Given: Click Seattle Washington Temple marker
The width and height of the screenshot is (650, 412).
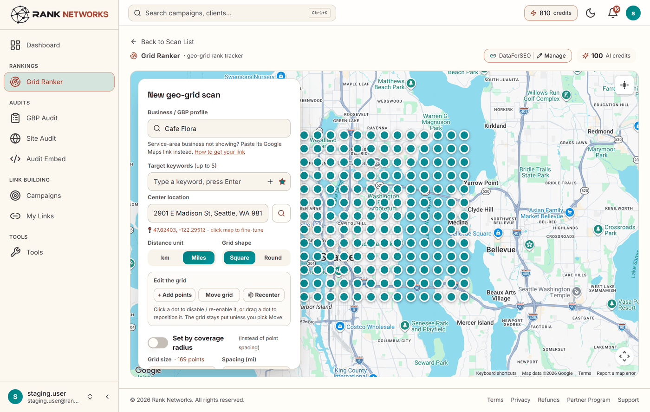Looking at the screenshot, I should (x=577, y=292).
